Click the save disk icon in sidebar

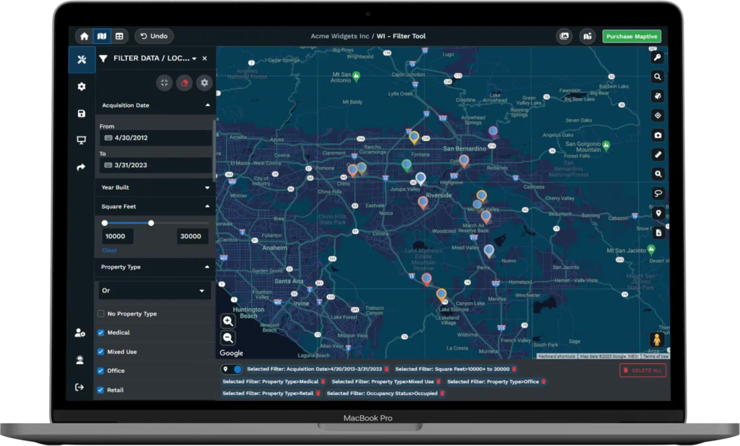tap(81, 114)
